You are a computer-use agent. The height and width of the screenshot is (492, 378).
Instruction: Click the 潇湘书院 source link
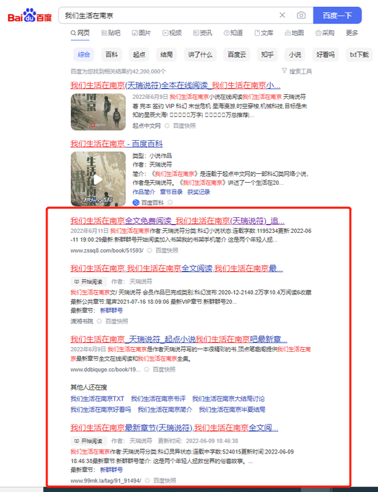[x=82, y=322]
